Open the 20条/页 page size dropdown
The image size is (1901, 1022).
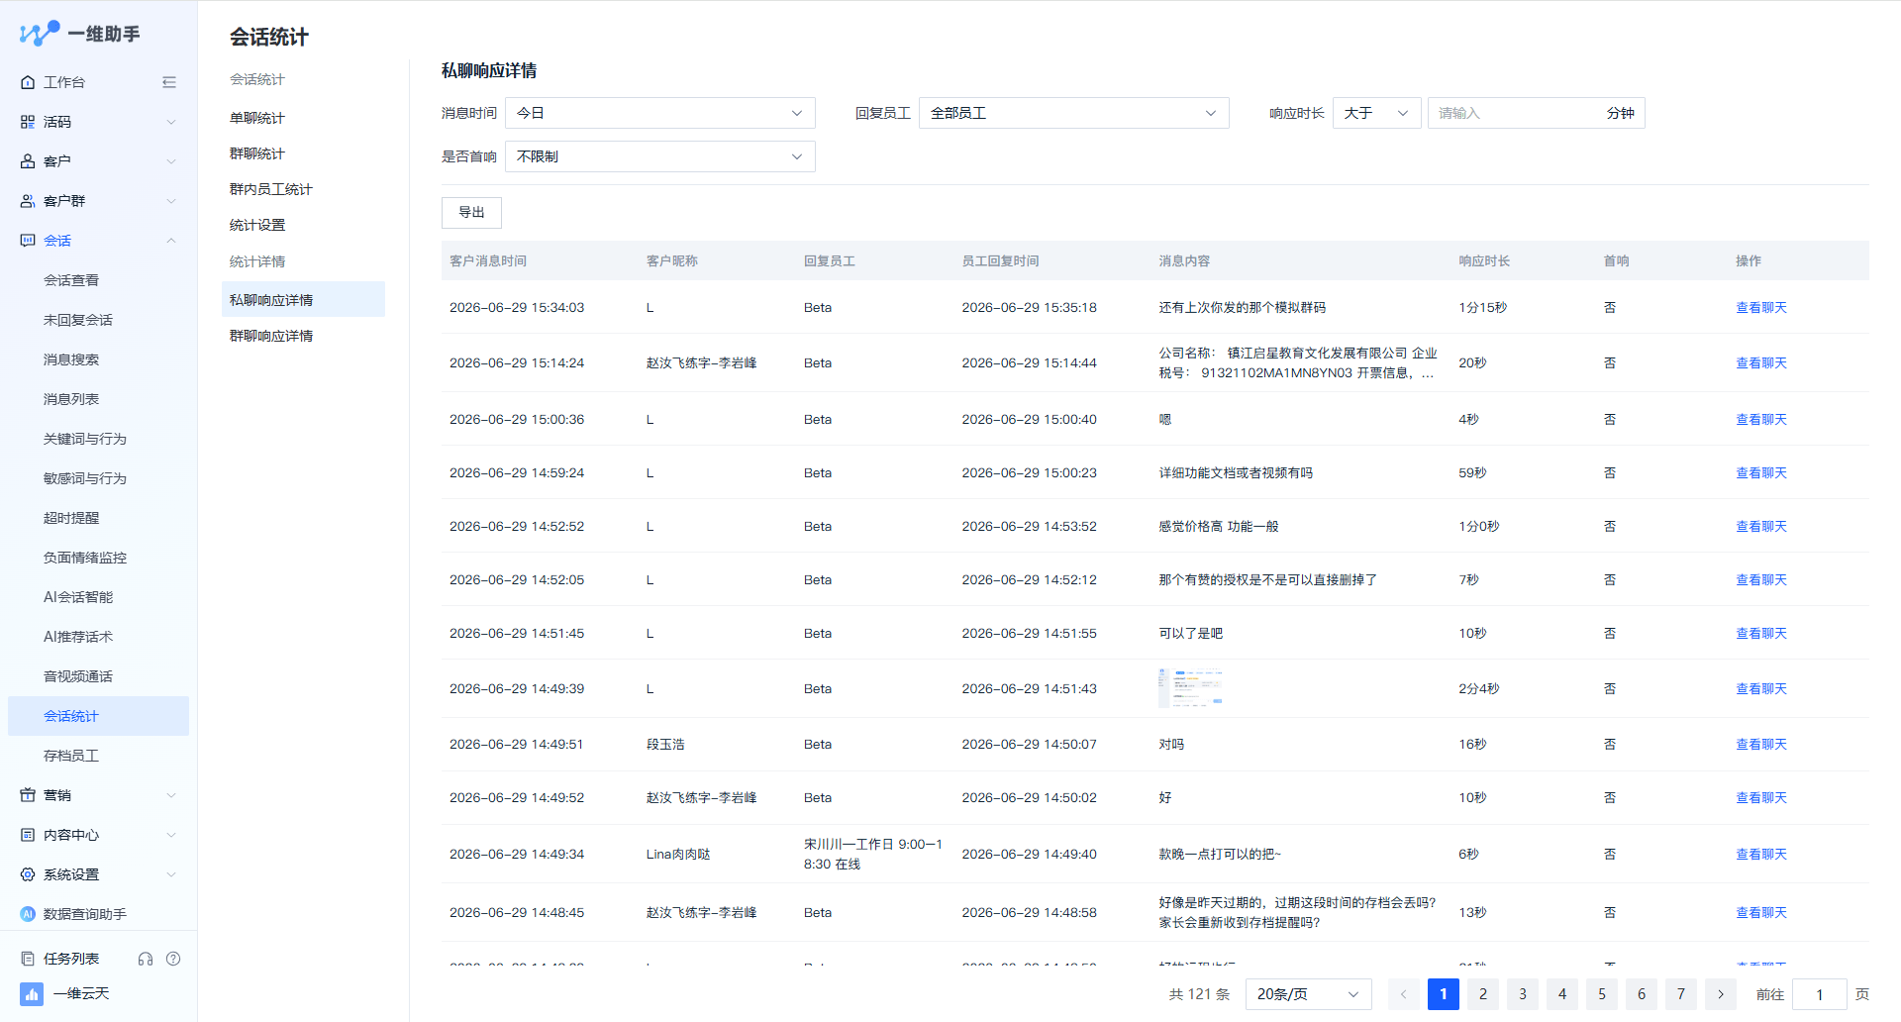pyautogui.click(x=1309, y=994)
